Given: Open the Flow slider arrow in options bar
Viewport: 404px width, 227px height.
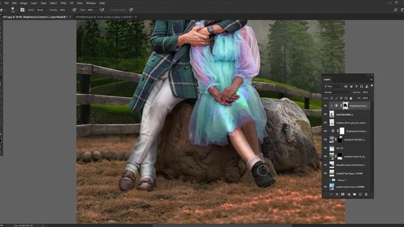Looking at the screenshot, I should (x=95, y=10).
